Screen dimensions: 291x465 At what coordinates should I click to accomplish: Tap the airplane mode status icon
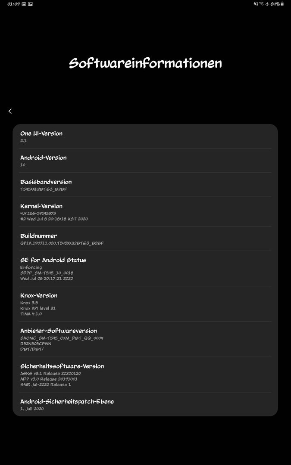click(267, 4)
